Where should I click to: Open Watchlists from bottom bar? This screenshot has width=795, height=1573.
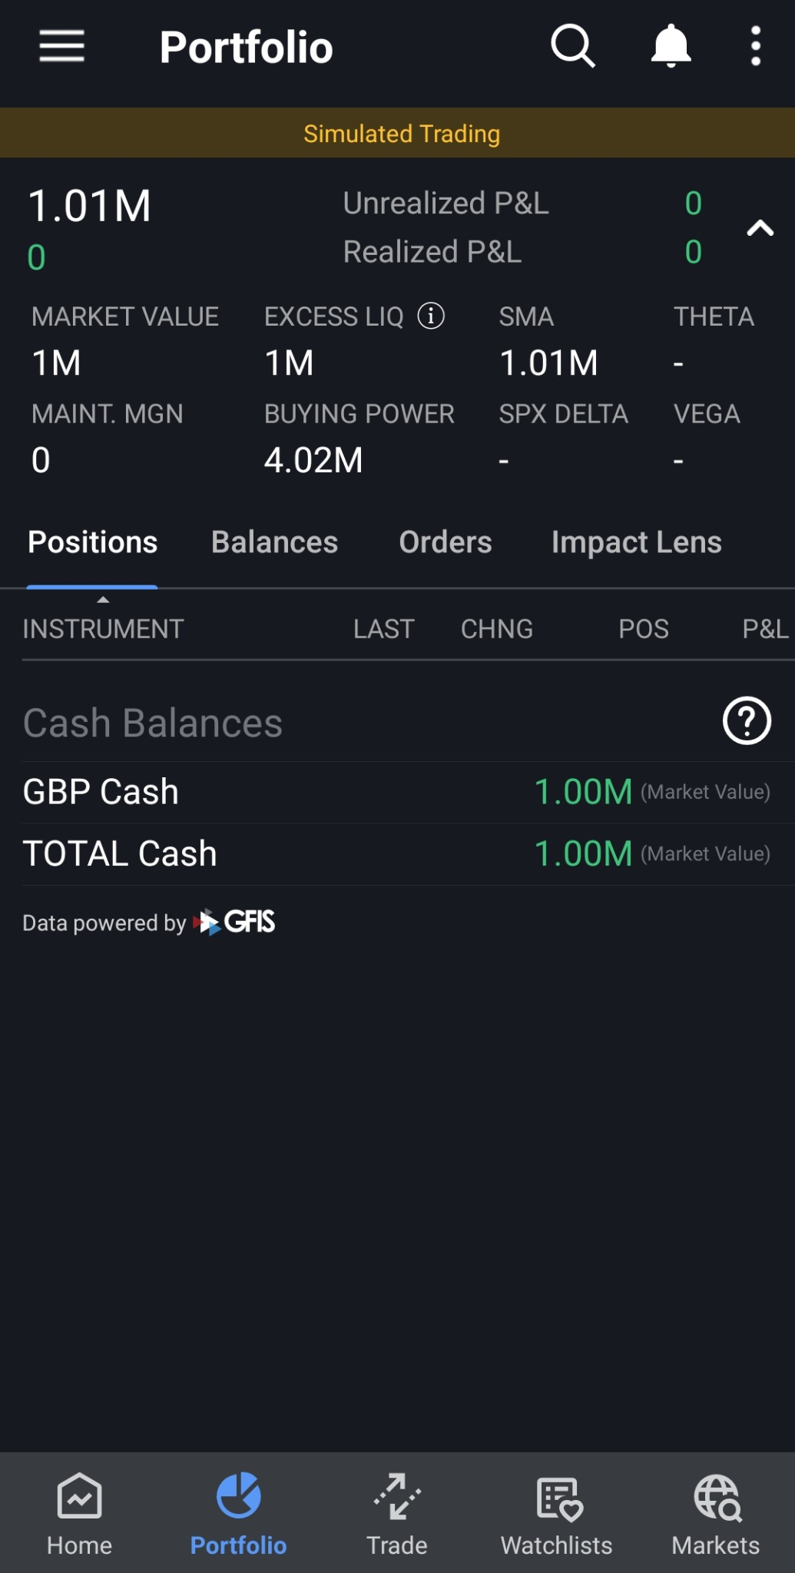(557, 1513)
